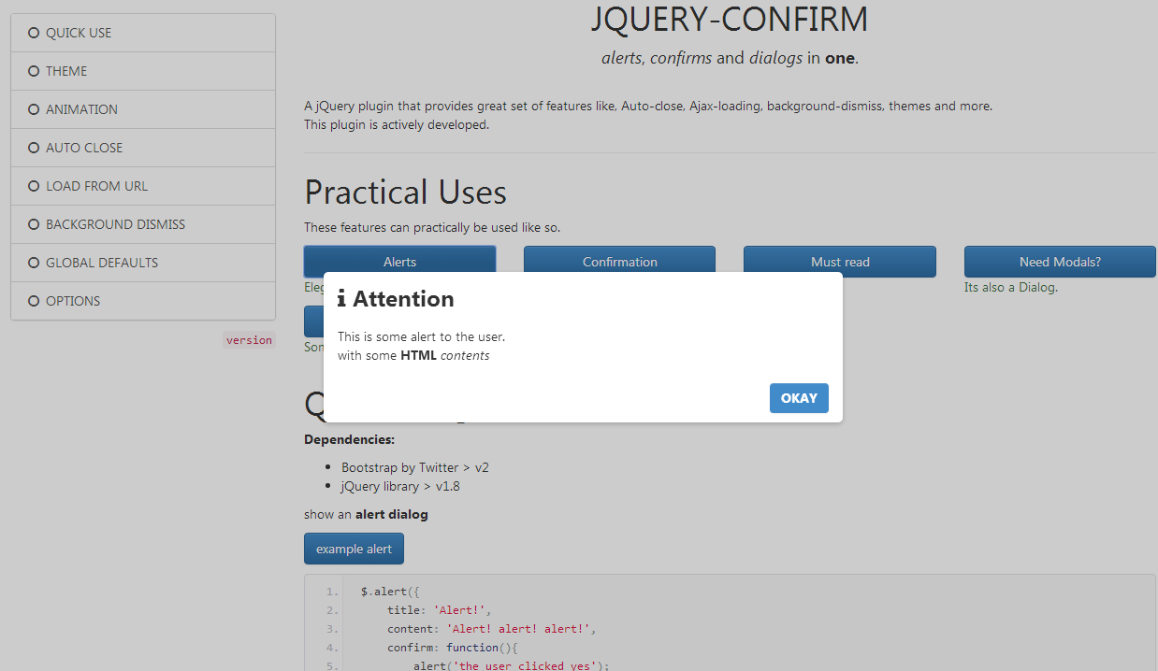Click circle icon next to GLOBAL DEFAULTS
Screen dimensions: 1158x671
[34, 263]
